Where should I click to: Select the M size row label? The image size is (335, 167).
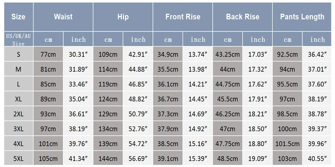point(18,69)
